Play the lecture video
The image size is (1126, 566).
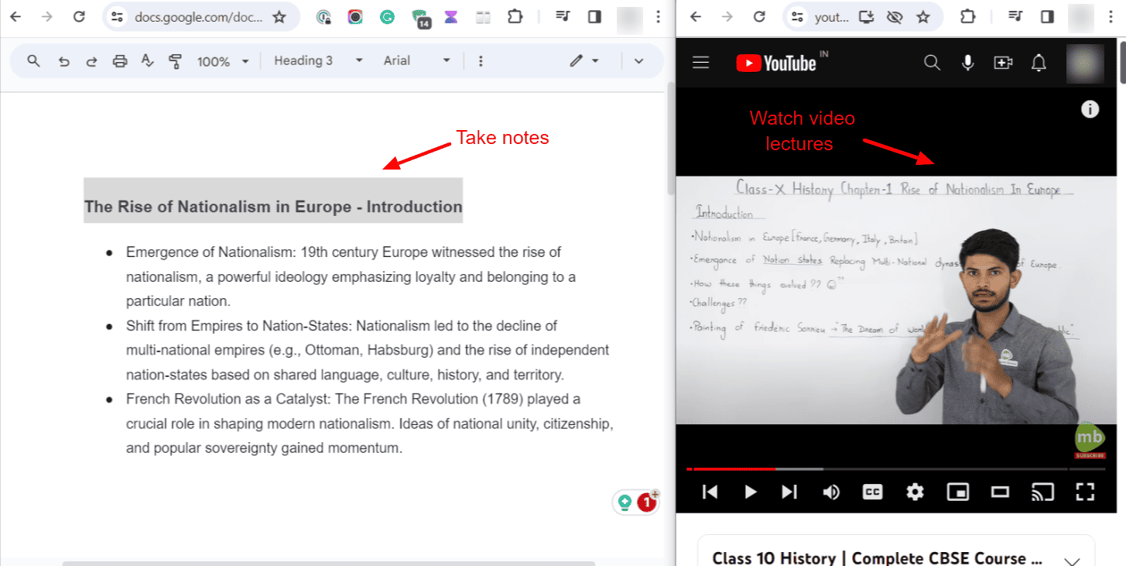point(750,492)
